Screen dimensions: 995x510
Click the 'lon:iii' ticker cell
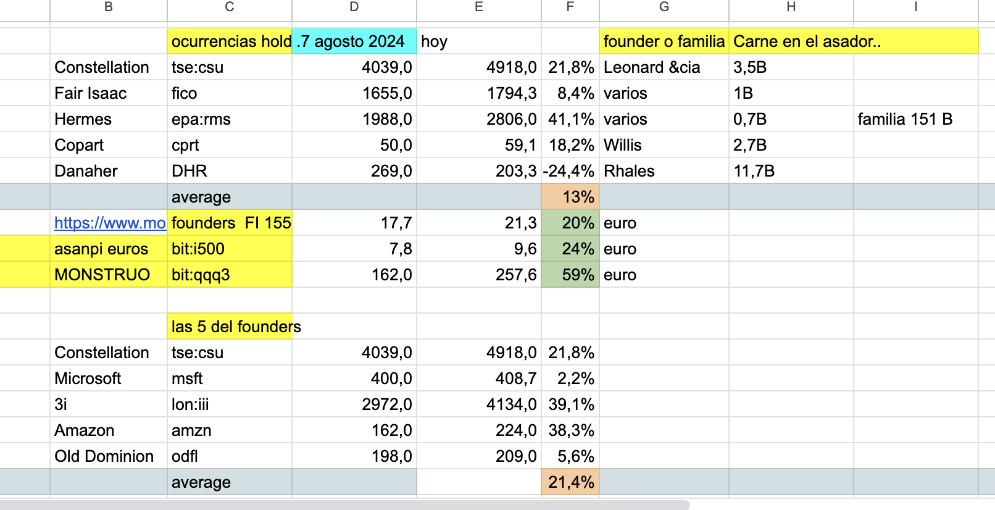230,404
